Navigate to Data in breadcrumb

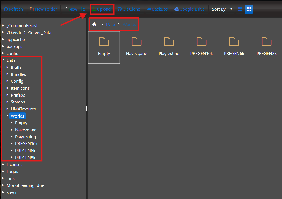coord(111,24)
